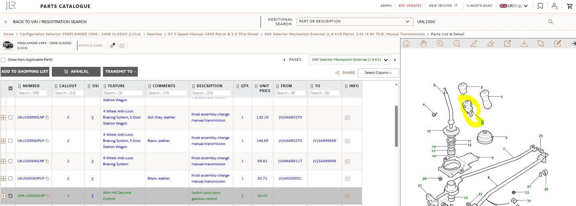Open EPC Updates

(x=410, y=6)
